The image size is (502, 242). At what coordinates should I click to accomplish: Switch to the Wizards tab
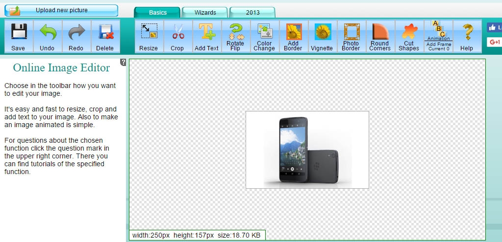[x=205, y=13]
